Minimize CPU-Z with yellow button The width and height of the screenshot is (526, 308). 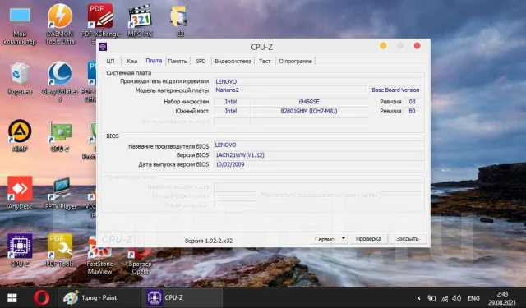383,46
